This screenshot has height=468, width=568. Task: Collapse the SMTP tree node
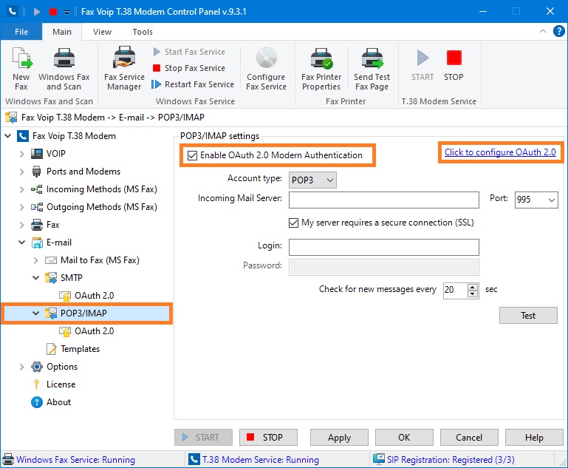point(36,278)
